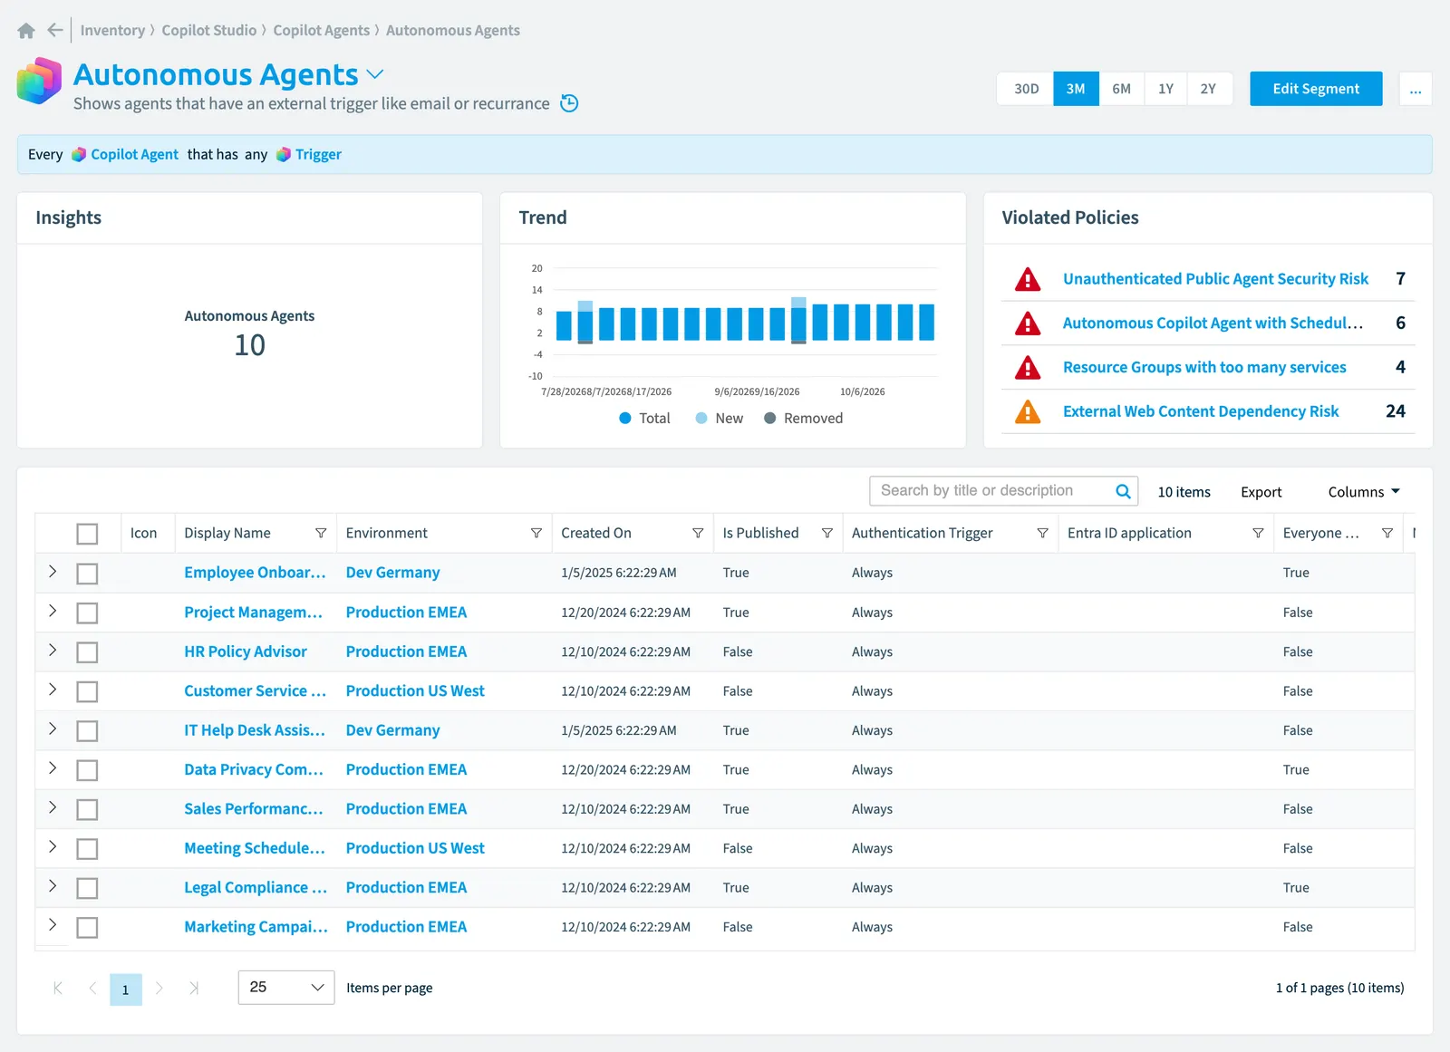Expand the Project Managem… row
1450x1052 pixels.
(x=53, y=611)
